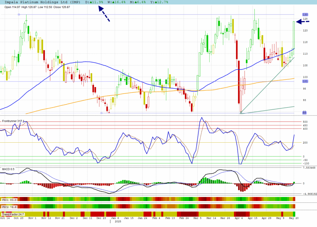Click the Feb 24 date axis label
Image resolution: width=317 pixels, height=227 pixels.
tap(184, 218)
